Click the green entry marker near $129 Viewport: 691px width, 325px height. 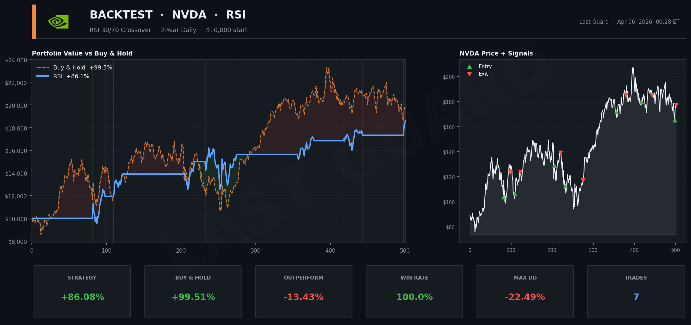554,166
